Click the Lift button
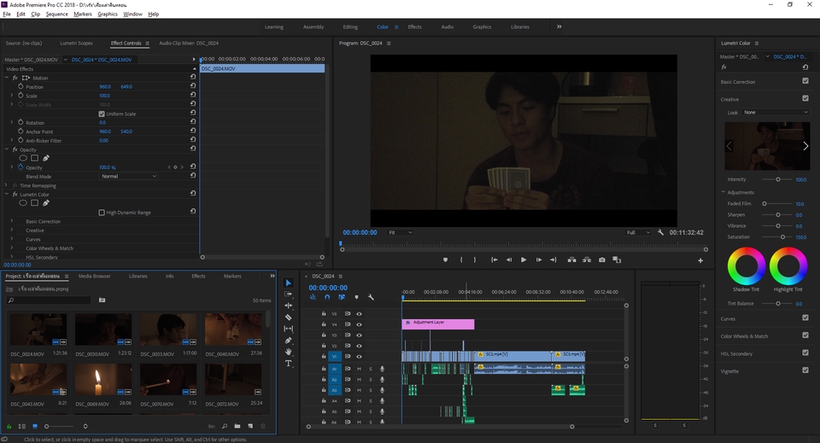This screenshot has height=443, width=820. coord(571,259)
